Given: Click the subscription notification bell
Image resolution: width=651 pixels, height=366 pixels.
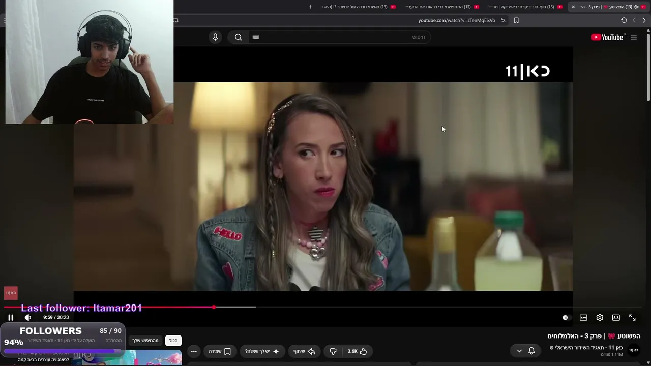Looking at the screenshot, I should pos(531,351).
